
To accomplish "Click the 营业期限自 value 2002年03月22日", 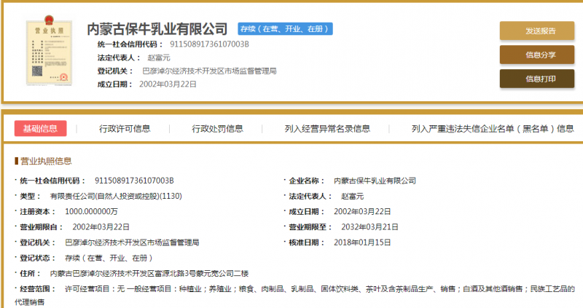I will click(101, 227).
